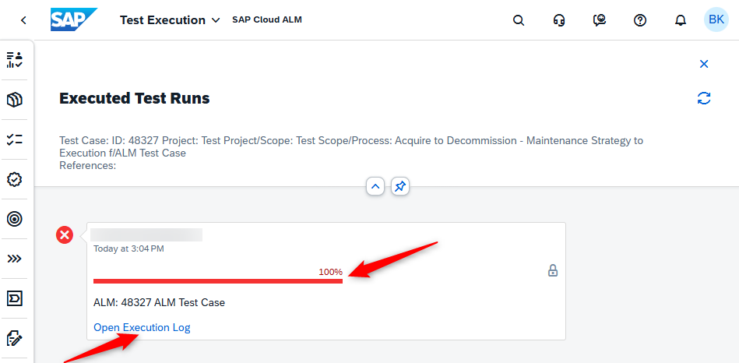
Task: Refresh the Executed Test Runs list
Action: [x=704, y=98]
